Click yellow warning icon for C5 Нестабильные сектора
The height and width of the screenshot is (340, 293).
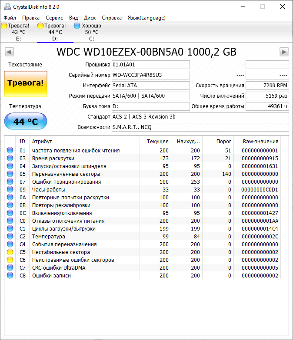(10, 252)
